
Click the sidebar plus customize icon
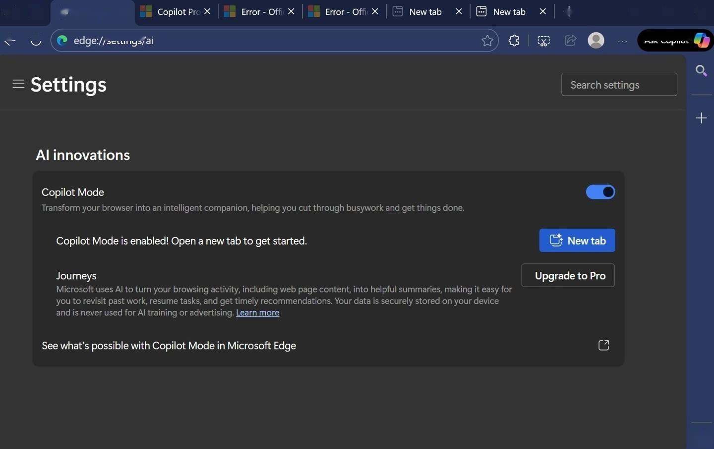pos(701,118)
